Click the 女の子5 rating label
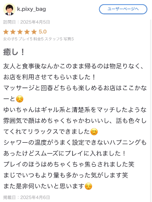Screen dimensions: 152x202 point(10,39)
